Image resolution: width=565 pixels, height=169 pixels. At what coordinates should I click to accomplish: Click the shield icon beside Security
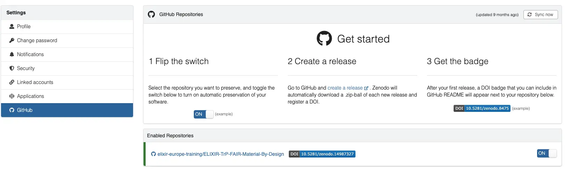pos(12,68)
